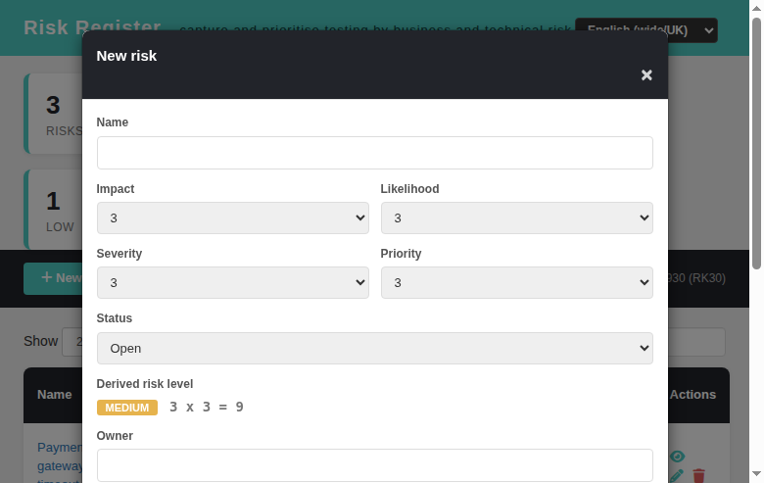
Task: Click the scrollbar down arrow
Action: pos(756,474)
